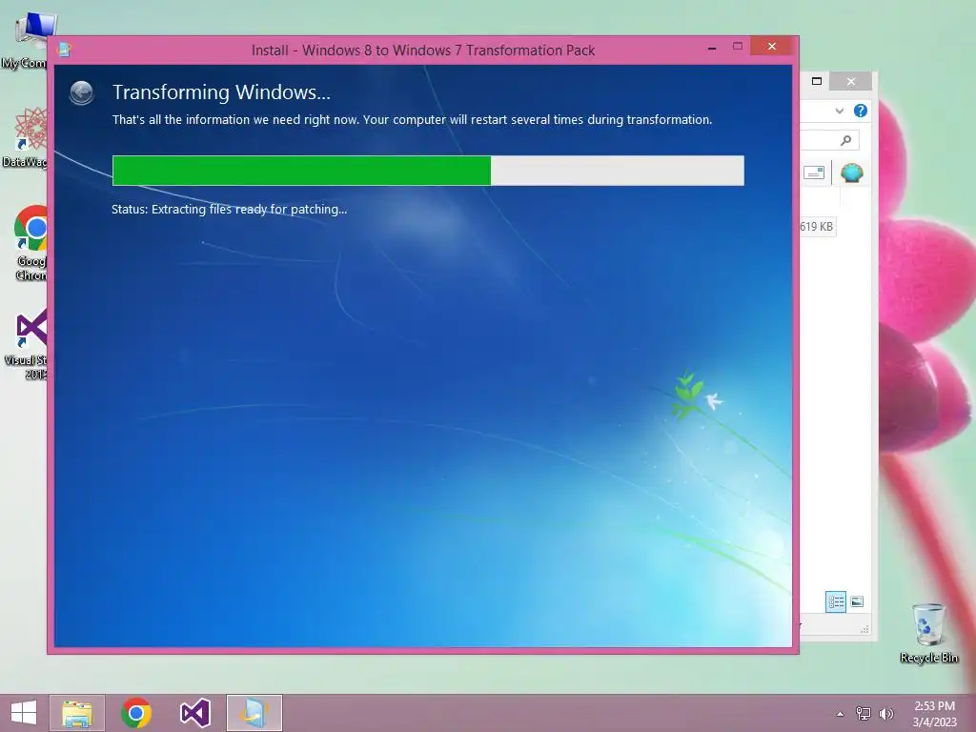976x732 pixels.
Task: Click the status text 'Extracting files ready for patching'
Action: [249, 209]
